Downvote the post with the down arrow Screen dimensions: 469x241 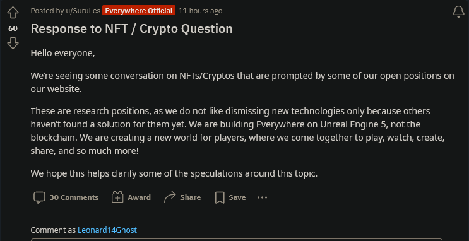(x=13, y=44)
